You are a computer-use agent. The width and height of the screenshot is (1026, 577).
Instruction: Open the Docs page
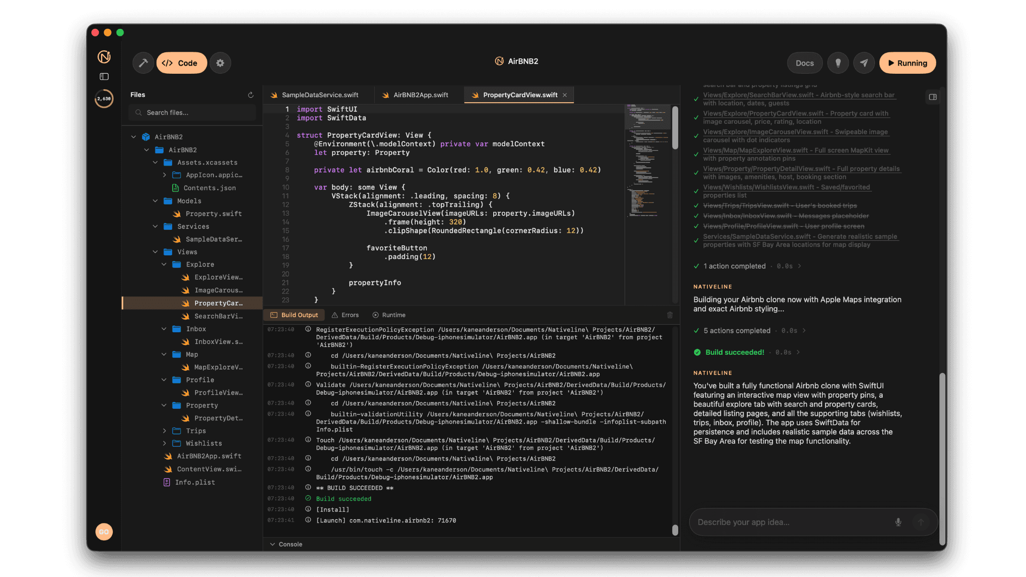click(x=804, y=63)
